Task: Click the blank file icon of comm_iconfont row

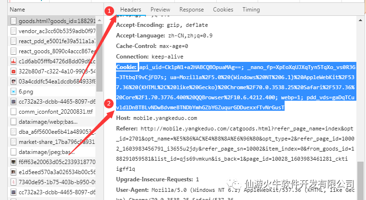Action: pos(13,112)
